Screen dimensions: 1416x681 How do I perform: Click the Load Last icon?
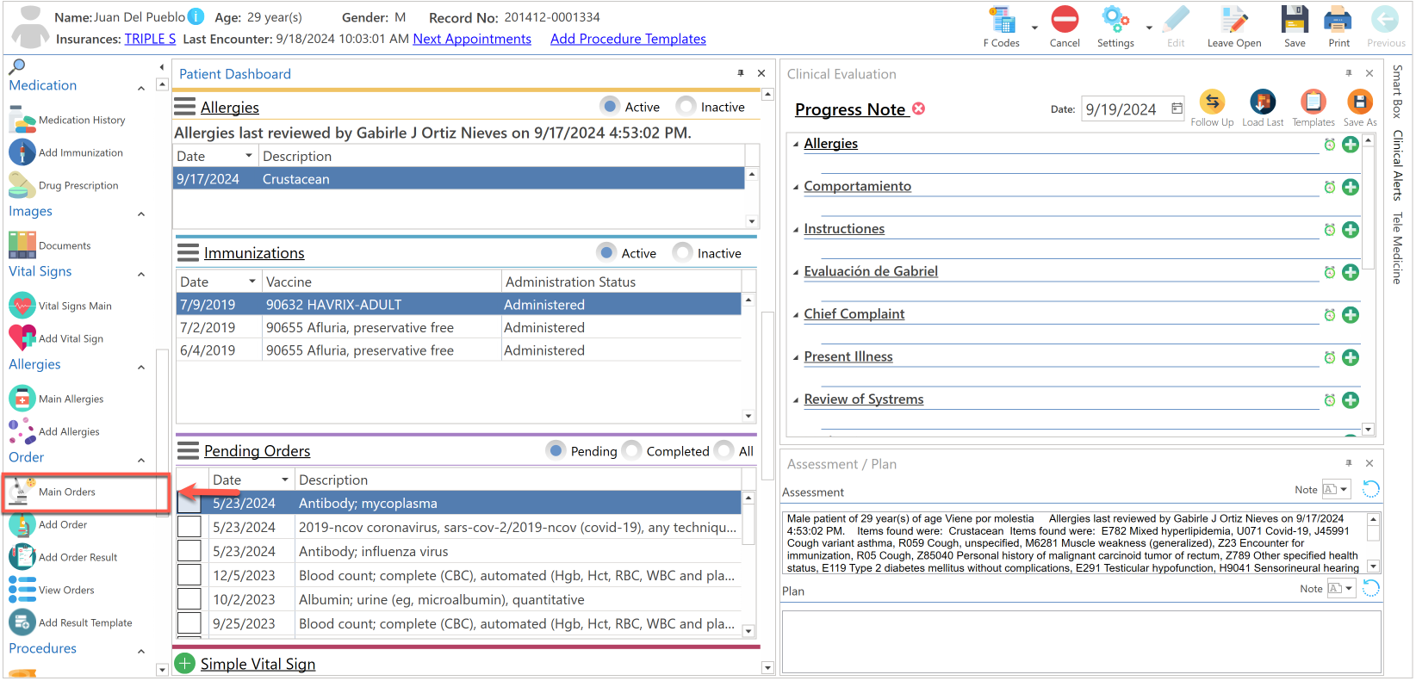1263,102
